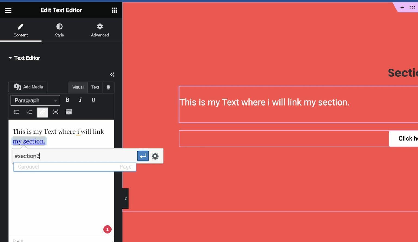
Task: Toggle underline formatting
Action: pos(93,100)
